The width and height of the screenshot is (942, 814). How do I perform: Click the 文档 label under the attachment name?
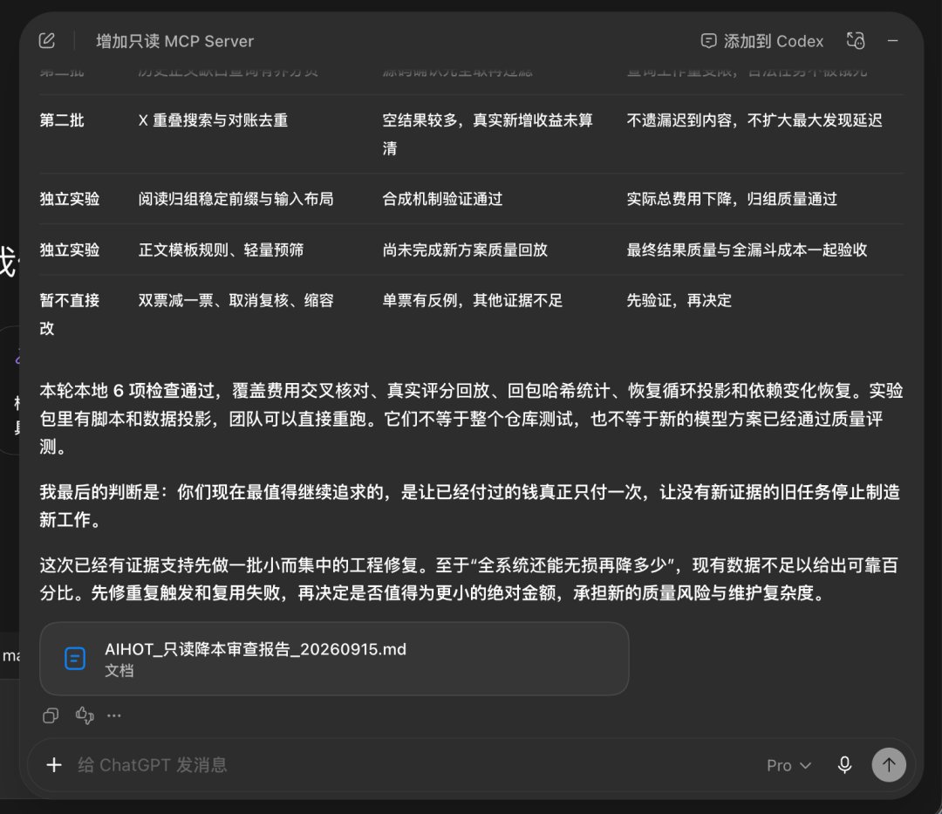(x=119, y=671)
